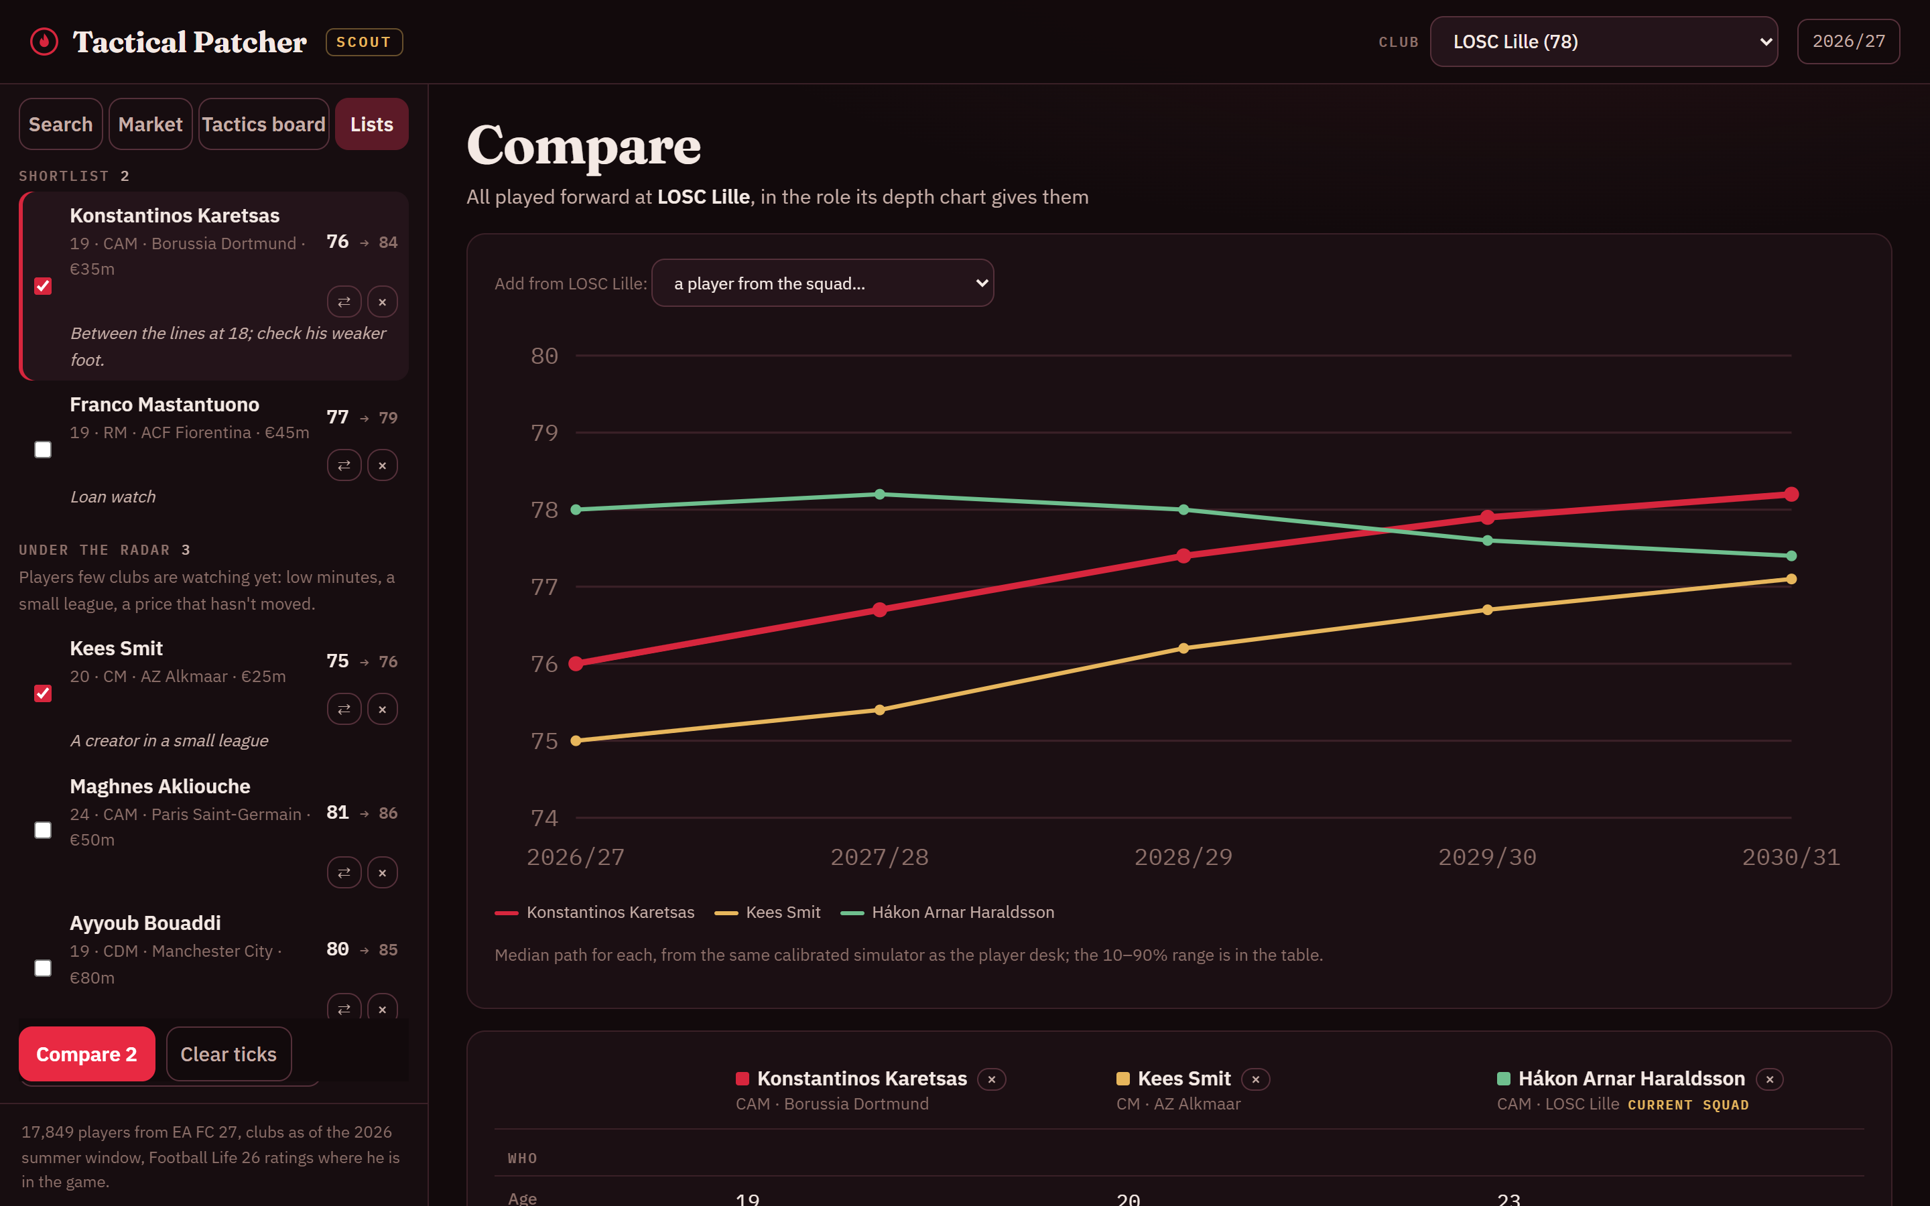Remove Karetsas column from comparison table
The image size is (1930, 1206).
991,1079
